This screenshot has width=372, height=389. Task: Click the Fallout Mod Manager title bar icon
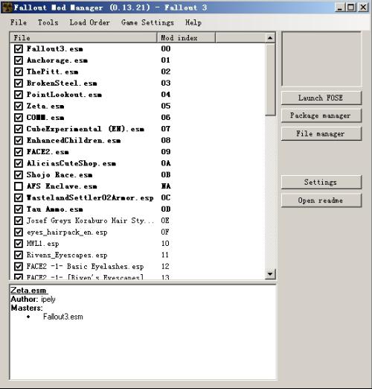pyautogui.click(x=7, y=7)
